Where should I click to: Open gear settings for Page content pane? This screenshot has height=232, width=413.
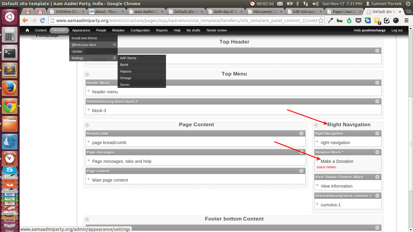pos(301,171)
